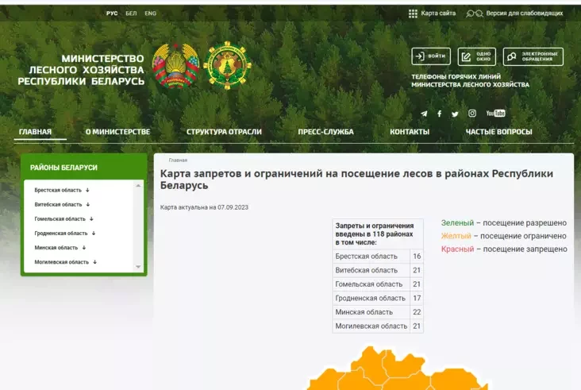Image resolution: width=581 pixels, height=390 pixels.
Task: Open the Структура отрасли menu
Action: click(224, 132)
